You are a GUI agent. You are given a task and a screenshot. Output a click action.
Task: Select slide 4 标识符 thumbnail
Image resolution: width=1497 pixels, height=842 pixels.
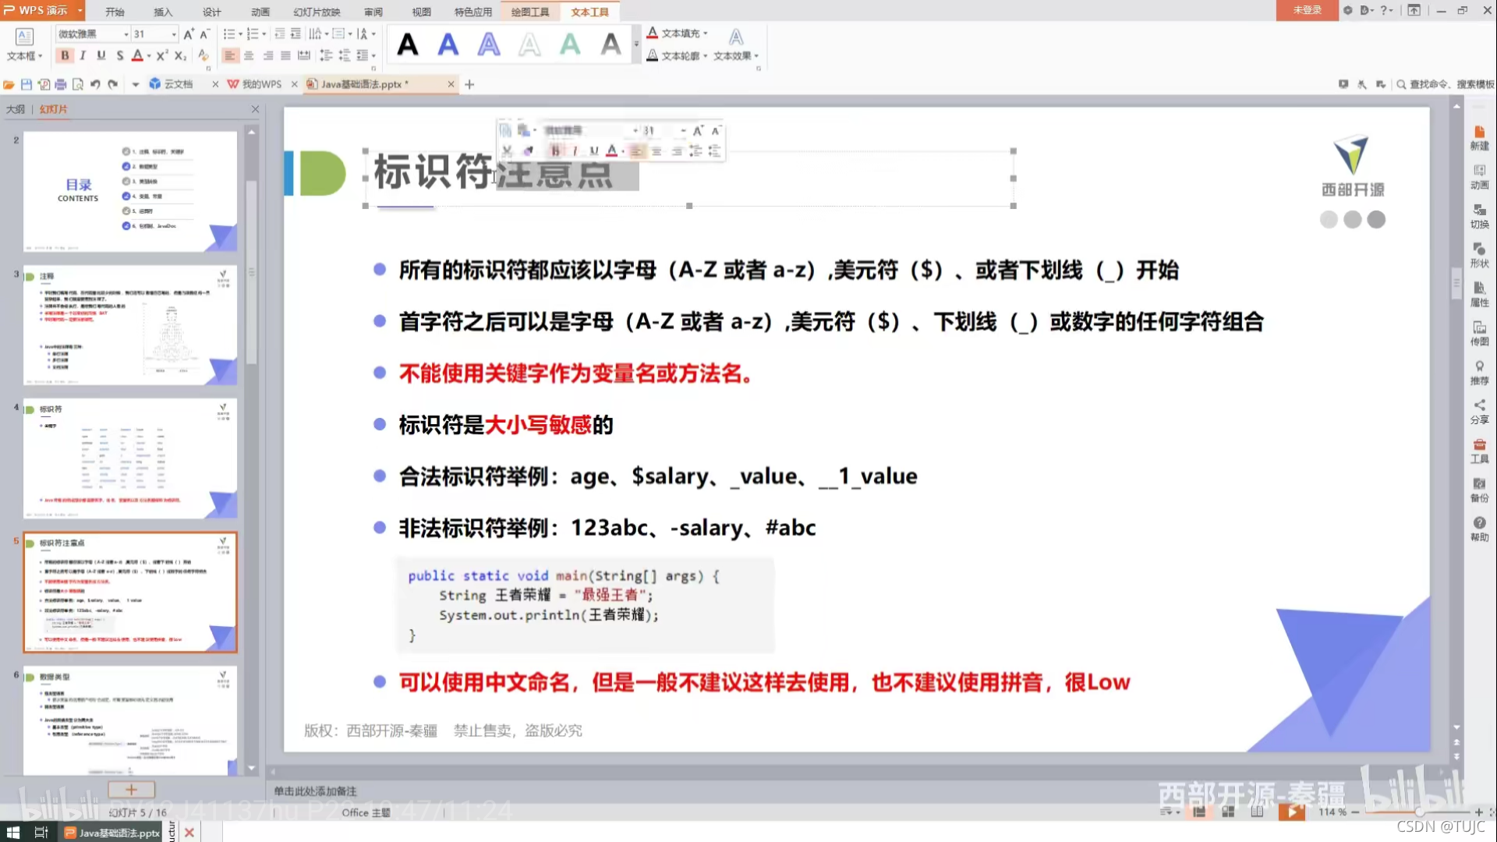130,458
